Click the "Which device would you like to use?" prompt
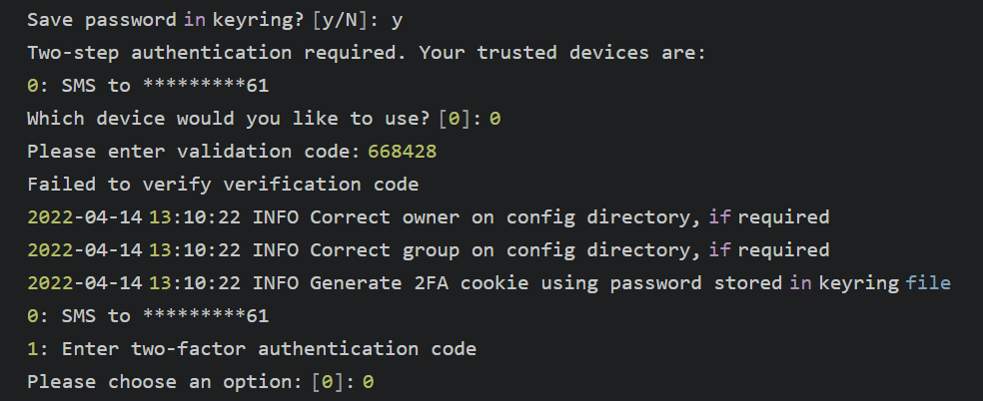Viewport: 983px width, 401px height. pyautogui.click(x=230, y=119)
